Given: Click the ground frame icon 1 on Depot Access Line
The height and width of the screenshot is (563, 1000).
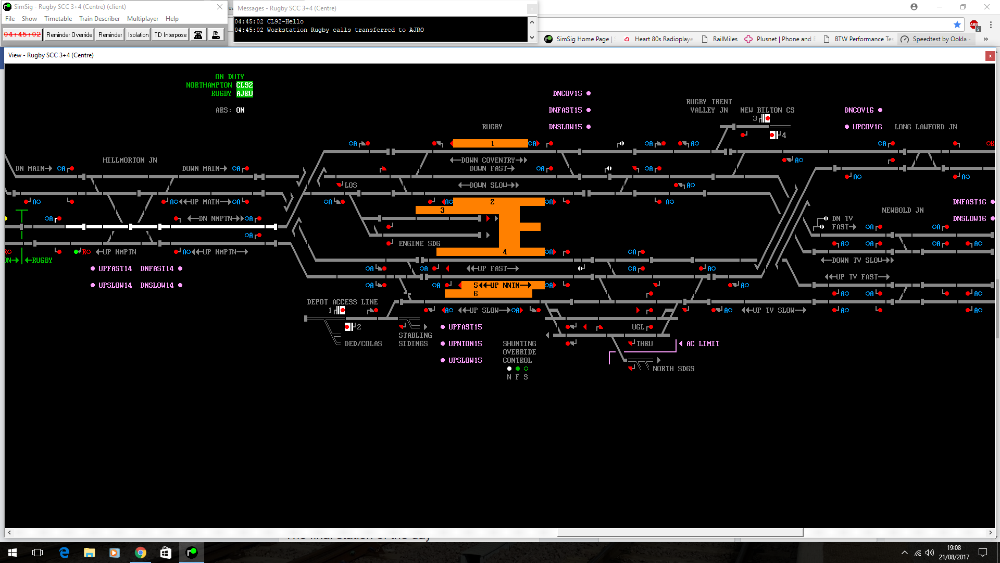Looking at the screenshot, I should coord(340,310).
